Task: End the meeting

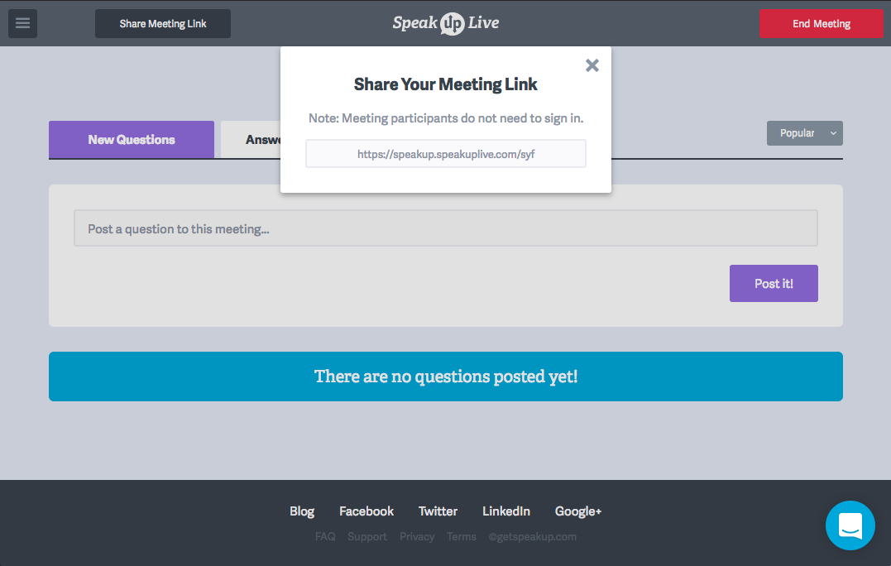Action: [822, 23]
